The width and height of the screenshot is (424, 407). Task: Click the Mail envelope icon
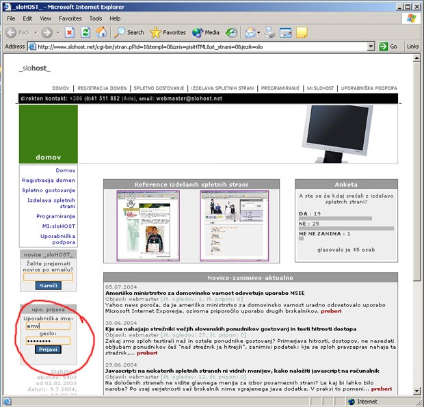pyautogui.click(x=250, y=33)
